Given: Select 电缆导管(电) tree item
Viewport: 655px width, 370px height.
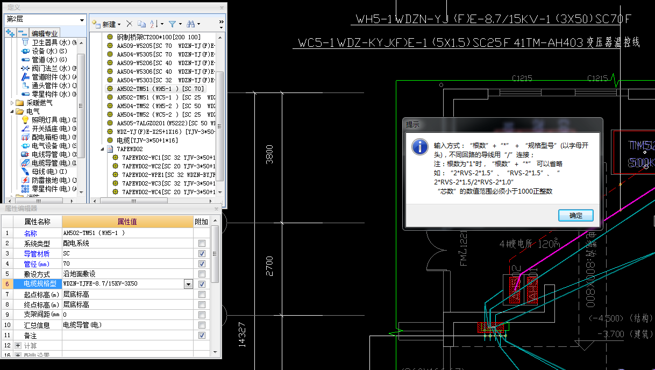Looking at the screenshot, I should pos(49,163).
